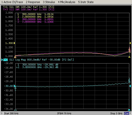
Task: Click the Stop 3 GHz stimulus value
Action: point(116,113)
